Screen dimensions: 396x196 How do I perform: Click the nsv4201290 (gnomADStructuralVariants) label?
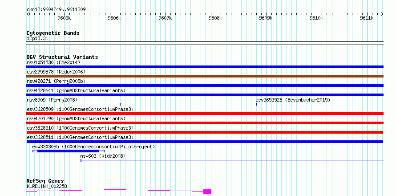tap(76, 118)
